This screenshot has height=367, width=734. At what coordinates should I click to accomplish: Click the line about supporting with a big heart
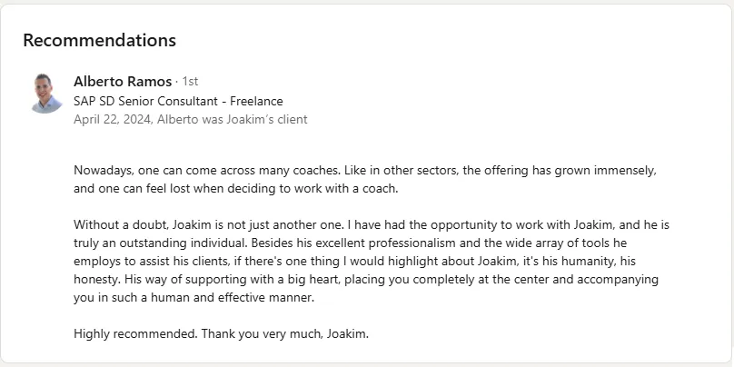(366, 280)
